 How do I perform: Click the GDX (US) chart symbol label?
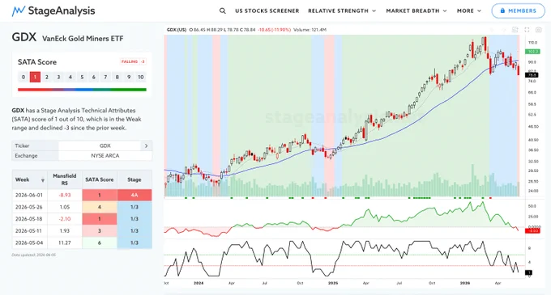[177, 30]
